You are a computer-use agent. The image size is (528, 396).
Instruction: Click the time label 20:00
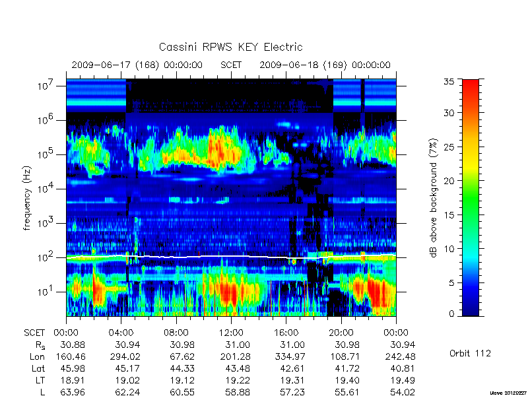pos(341,333)
